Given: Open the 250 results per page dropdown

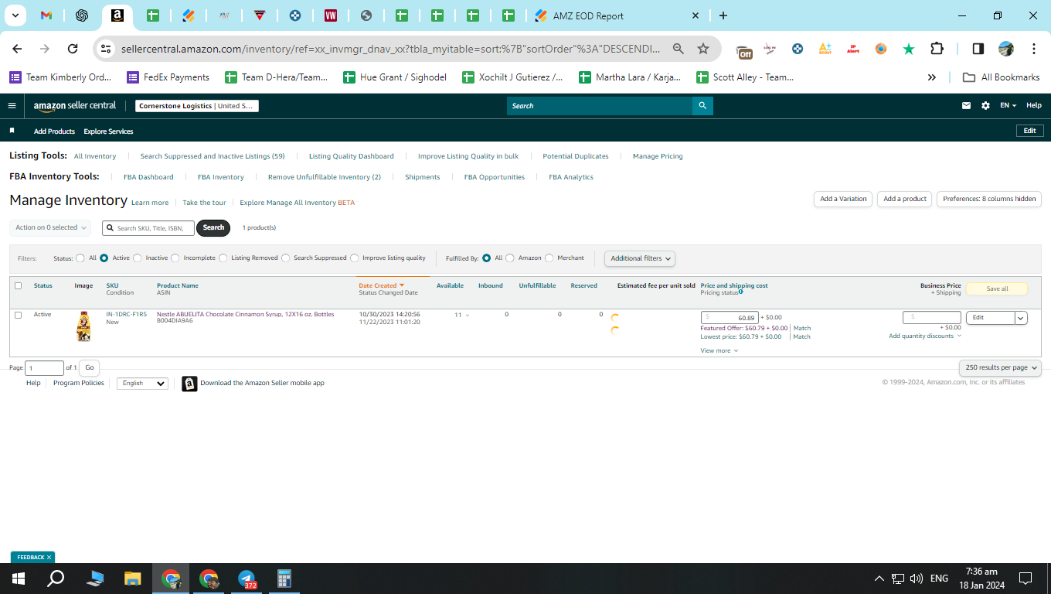Looking at the screenshot, I should (1000, 367).
